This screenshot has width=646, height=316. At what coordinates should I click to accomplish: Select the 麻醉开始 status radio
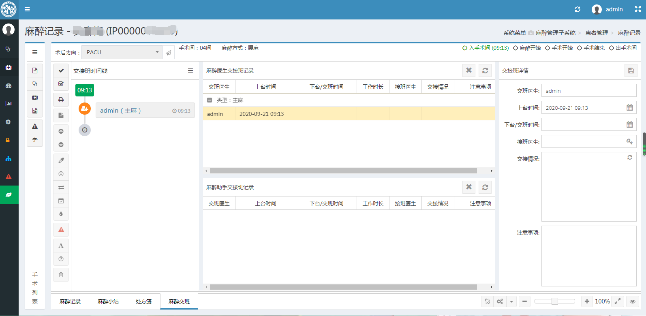coord(527,48)
